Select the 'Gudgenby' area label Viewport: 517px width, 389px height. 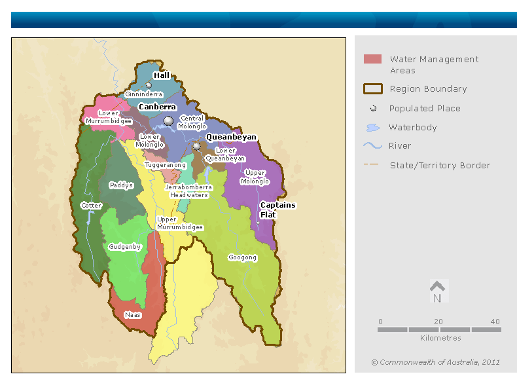click(124, 247)
